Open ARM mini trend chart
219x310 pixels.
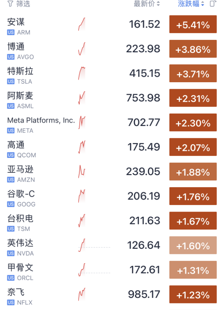tap(82, 24)
